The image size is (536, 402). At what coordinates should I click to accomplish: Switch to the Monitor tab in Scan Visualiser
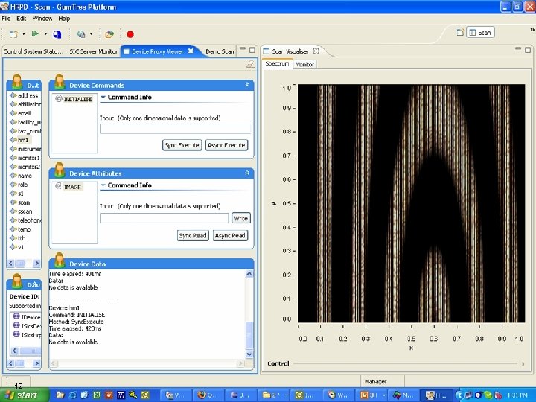coord(304,65)
